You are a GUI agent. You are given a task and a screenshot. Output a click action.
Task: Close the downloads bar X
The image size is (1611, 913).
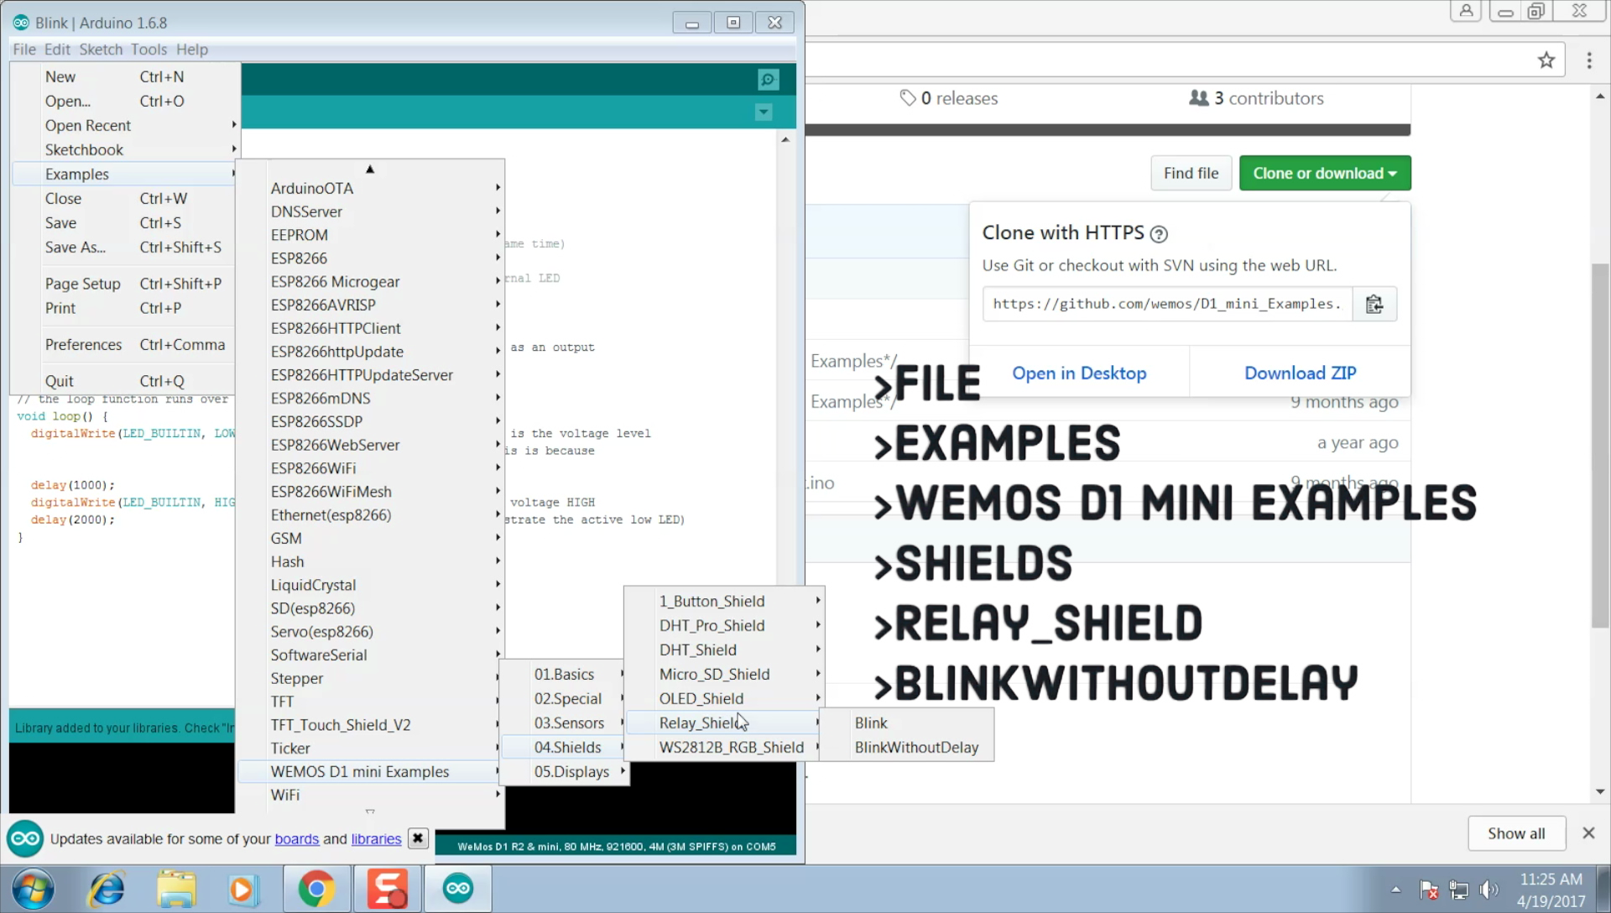[x=1588, y=833]
